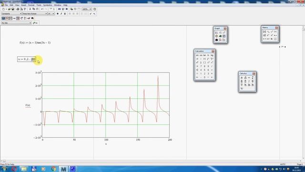The width and height of the screenshot is (305, 172).
Task: Open file explorer folder in taskbar
Action: [24, 169]
